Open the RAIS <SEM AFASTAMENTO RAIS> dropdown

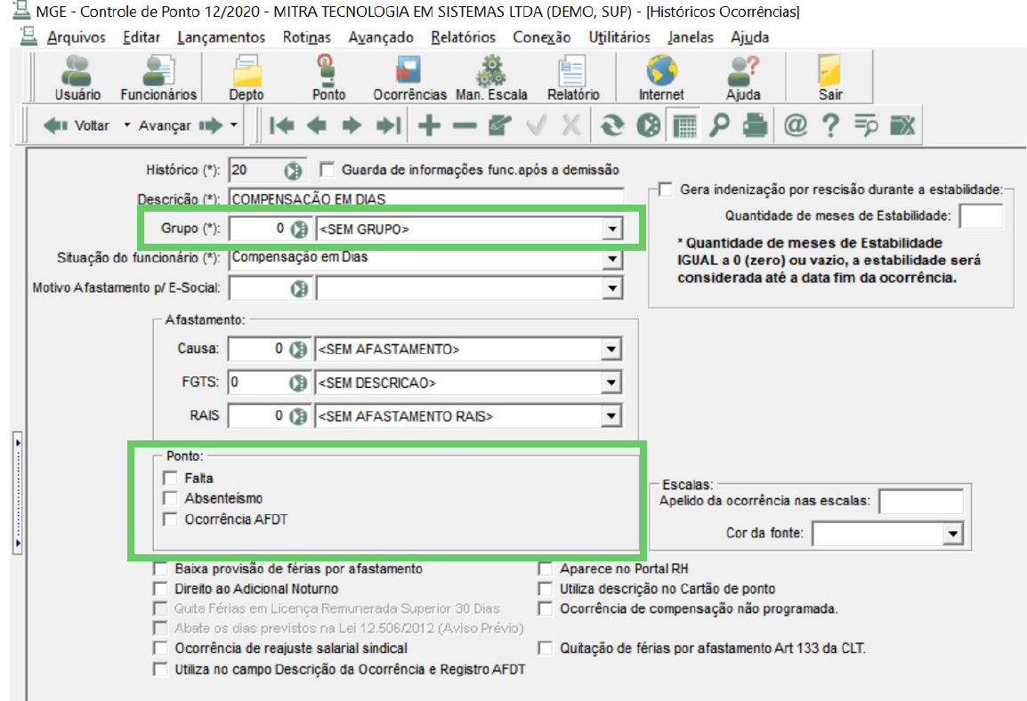611,415
